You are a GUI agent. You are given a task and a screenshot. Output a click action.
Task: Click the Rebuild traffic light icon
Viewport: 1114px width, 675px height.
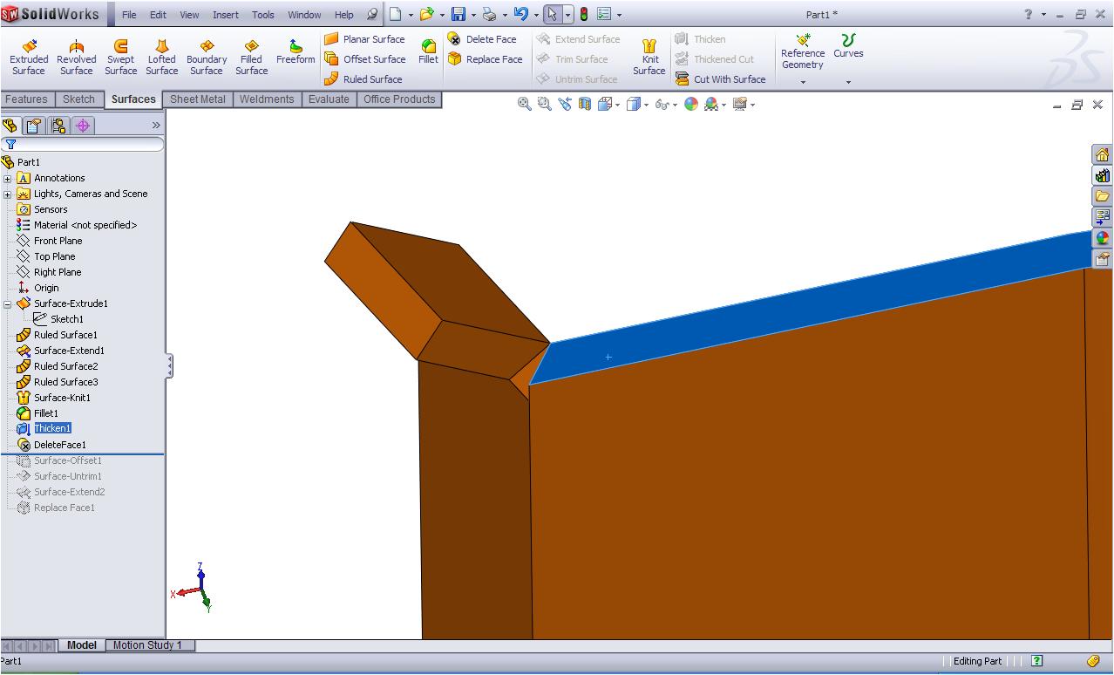click(x=583, y=14)
